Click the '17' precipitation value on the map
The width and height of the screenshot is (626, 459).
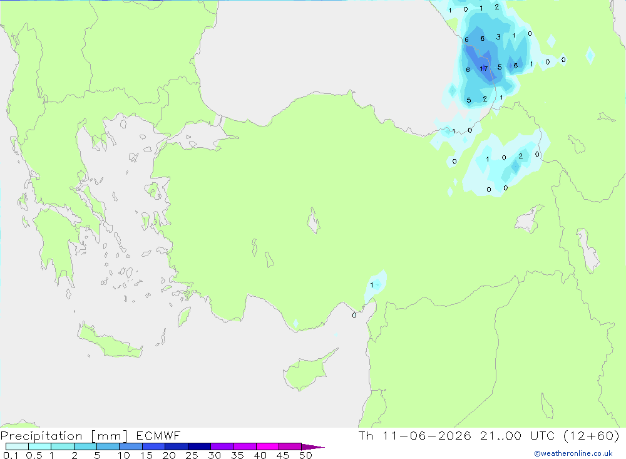pyautogui.click(x=483, y=68)
